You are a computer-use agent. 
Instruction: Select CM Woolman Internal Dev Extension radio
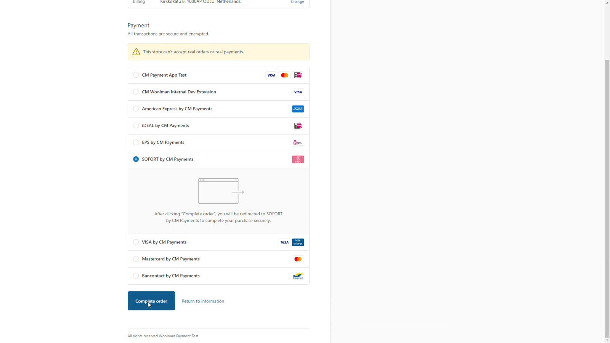[x=136, y=92]
